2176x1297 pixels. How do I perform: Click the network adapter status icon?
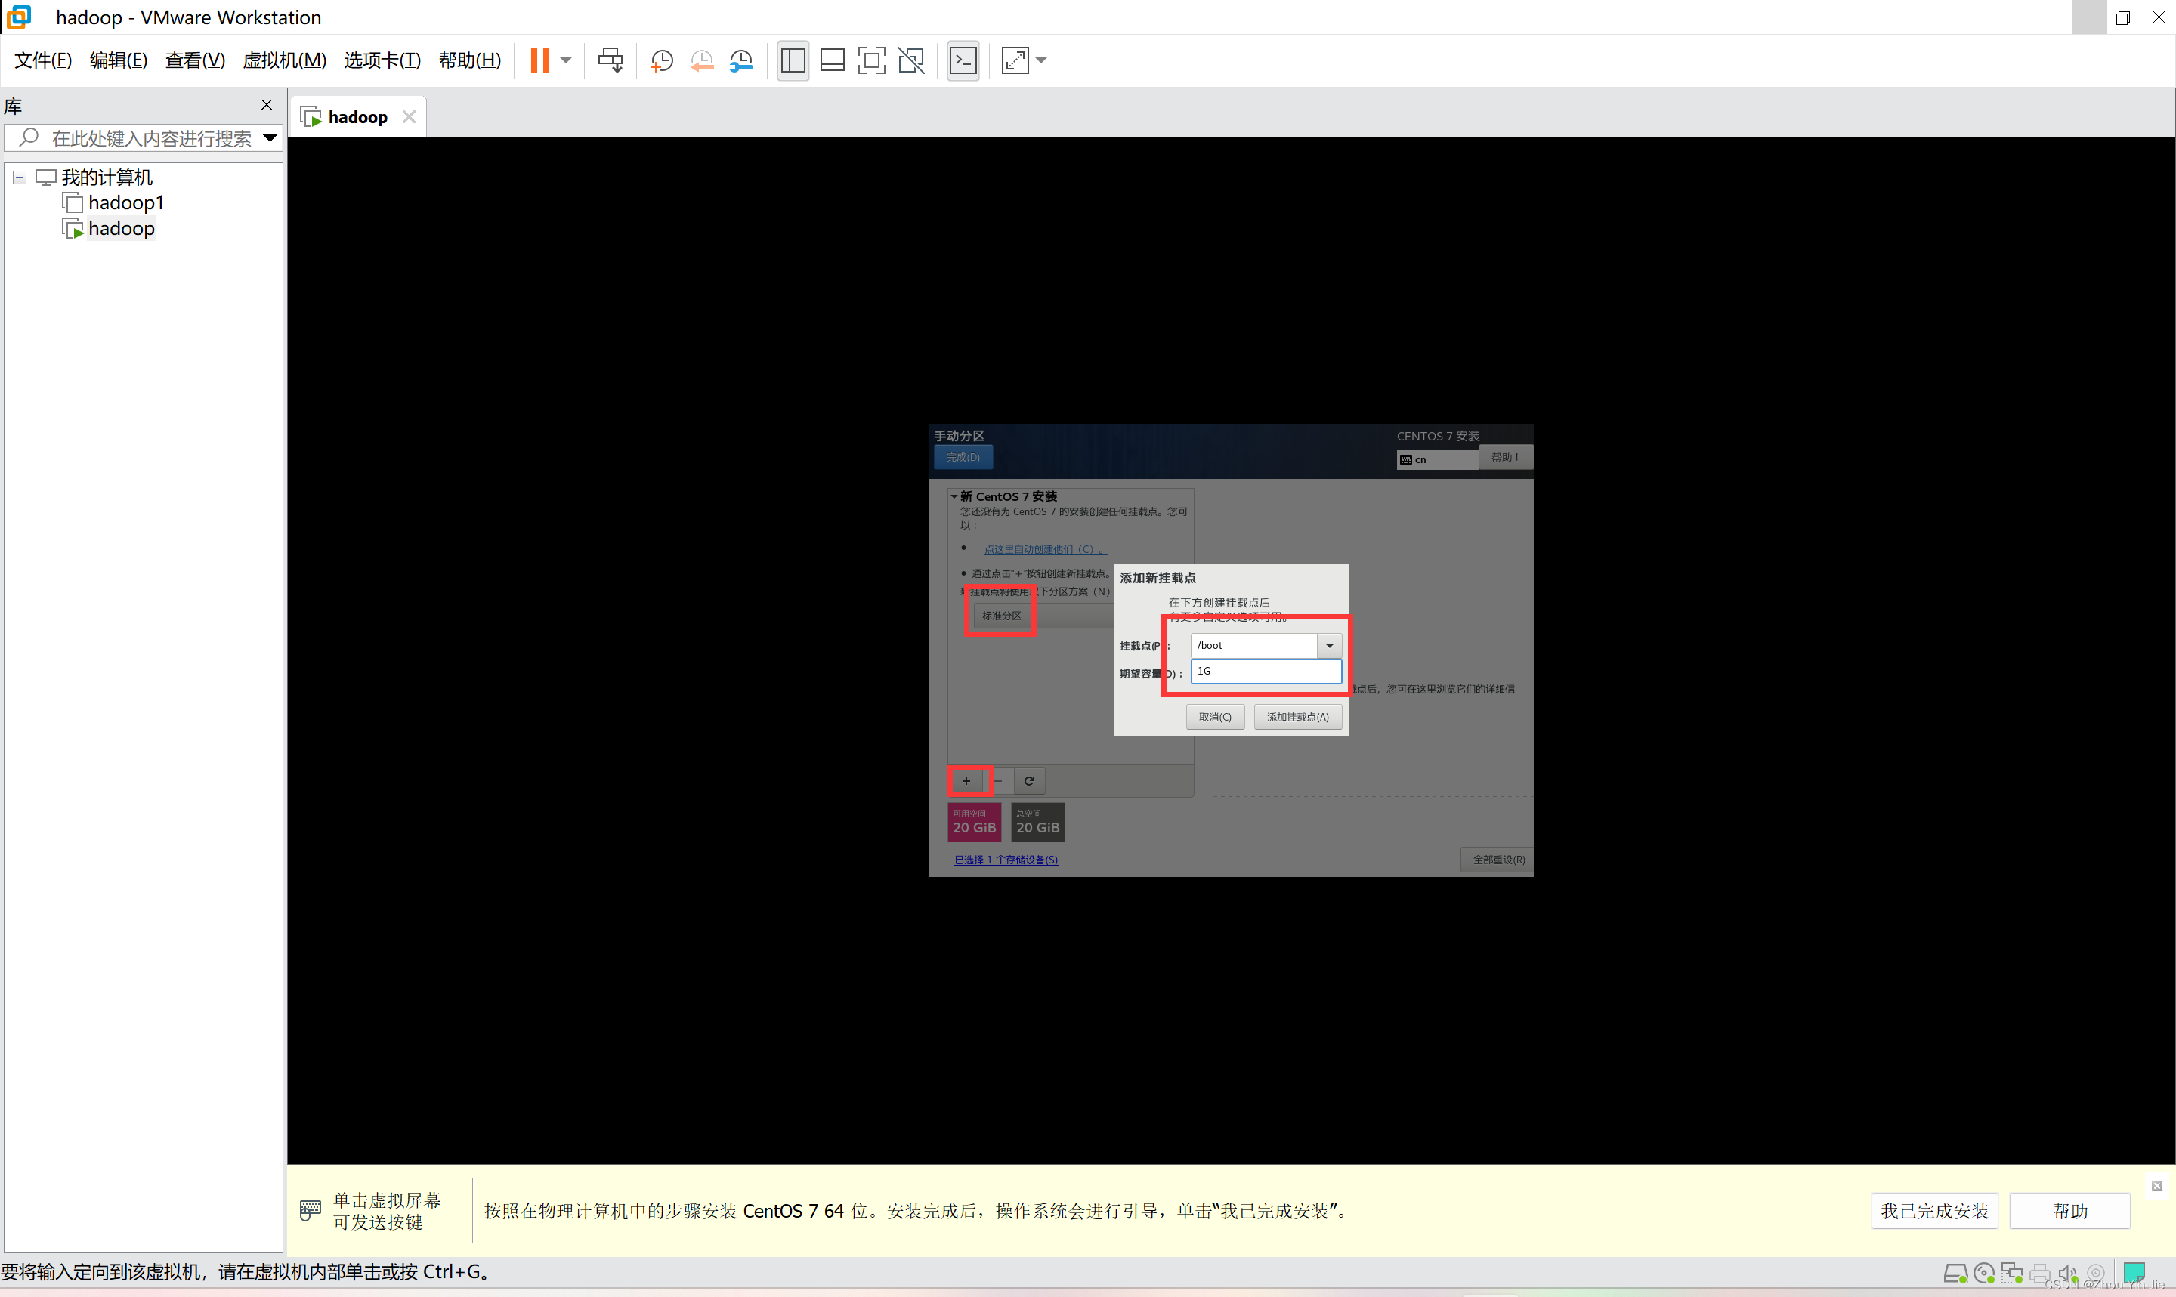2012,1274
